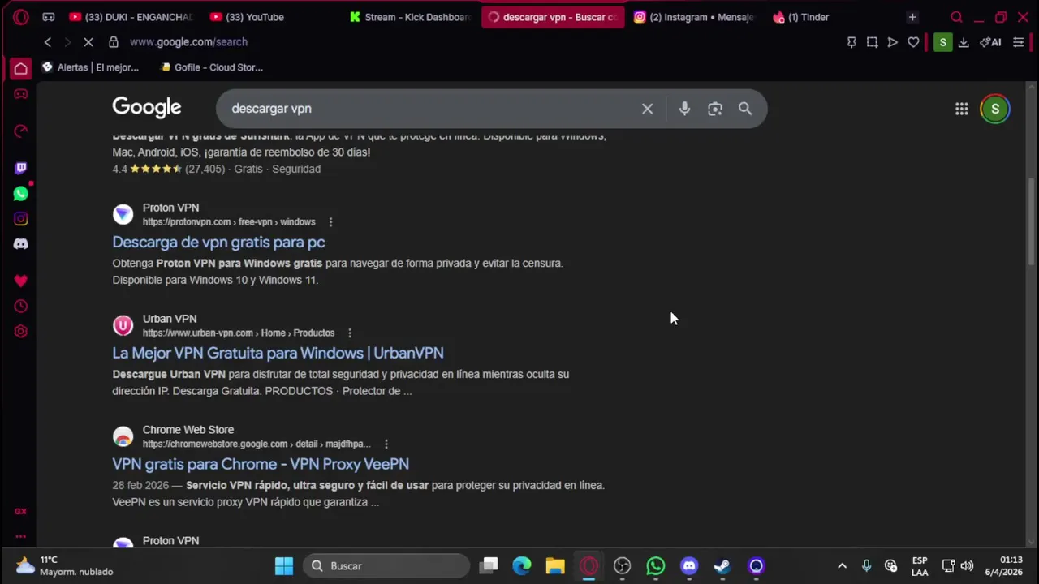Click the GX icon at sidebar bottom
1039x584 pixels.
tap(21, 511)
